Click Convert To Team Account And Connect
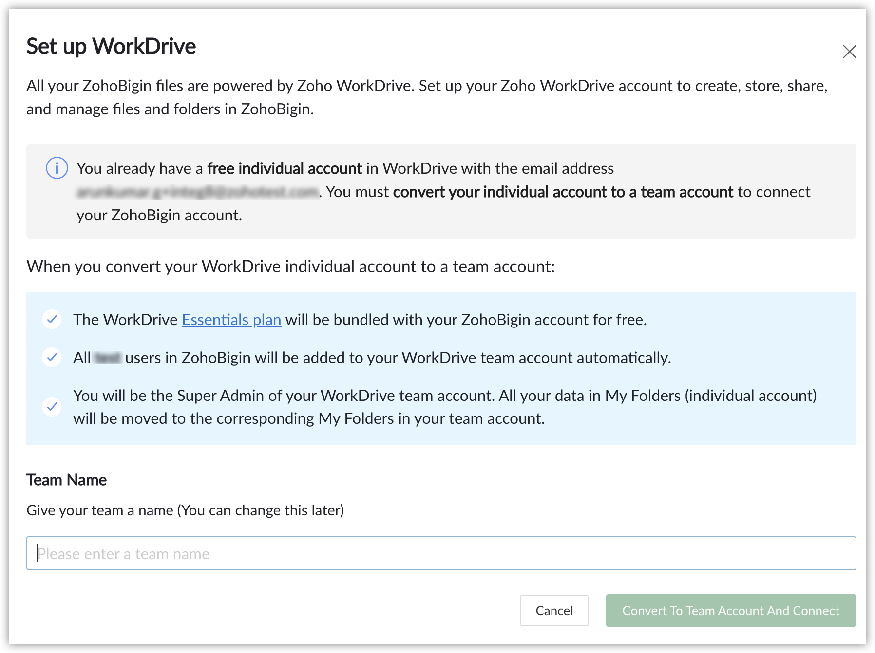 click(731, 610)
